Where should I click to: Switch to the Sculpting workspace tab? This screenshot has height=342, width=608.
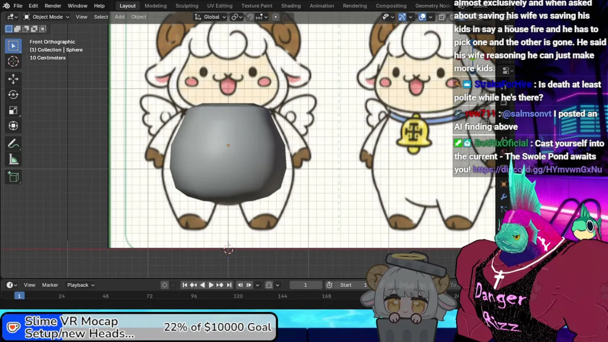click(x=187, y=6)
